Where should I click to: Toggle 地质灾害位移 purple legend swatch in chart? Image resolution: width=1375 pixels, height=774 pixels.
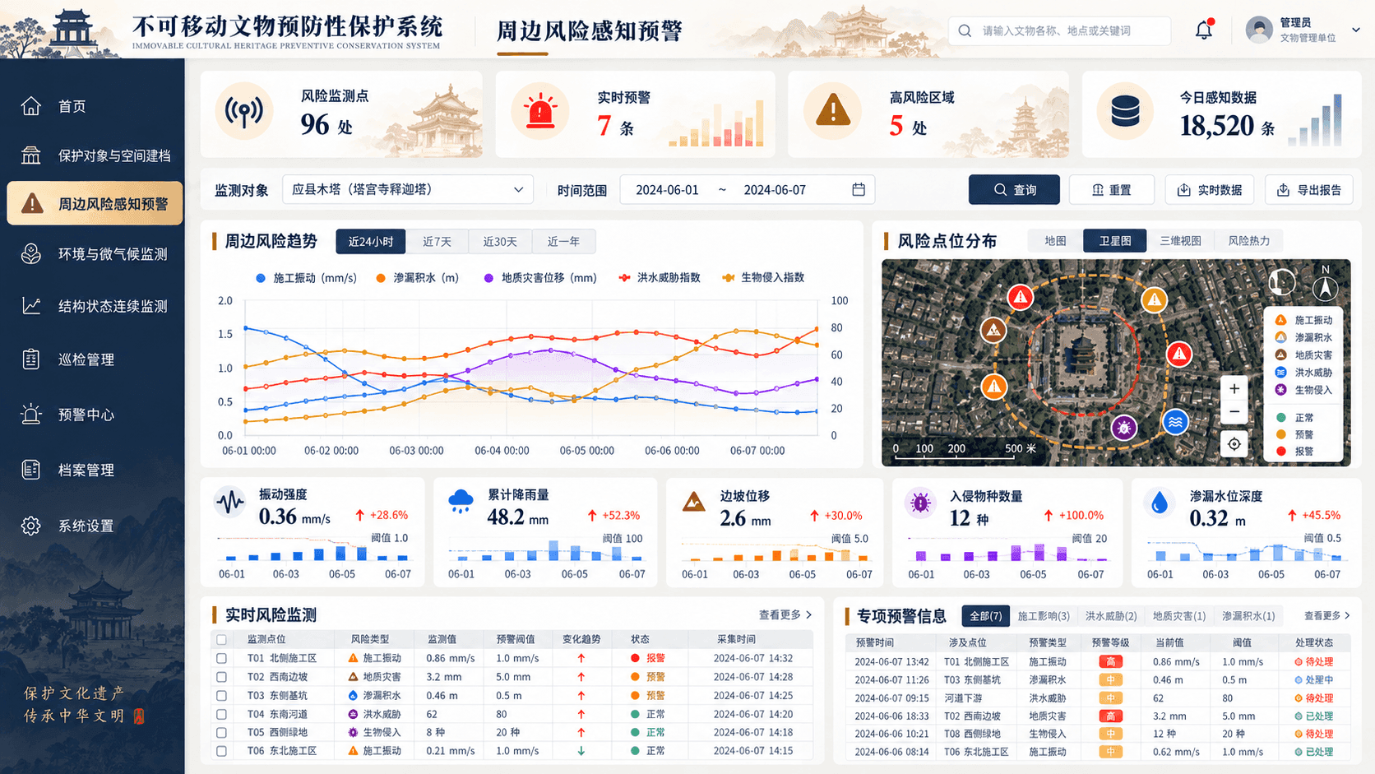[x=488, y=278]
